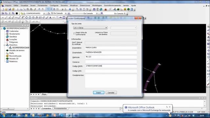Image resolution: width=210 pixels, height=118 pixels.
Task: Select the Mapa tab below drawing
Action: tap(44, 94)
